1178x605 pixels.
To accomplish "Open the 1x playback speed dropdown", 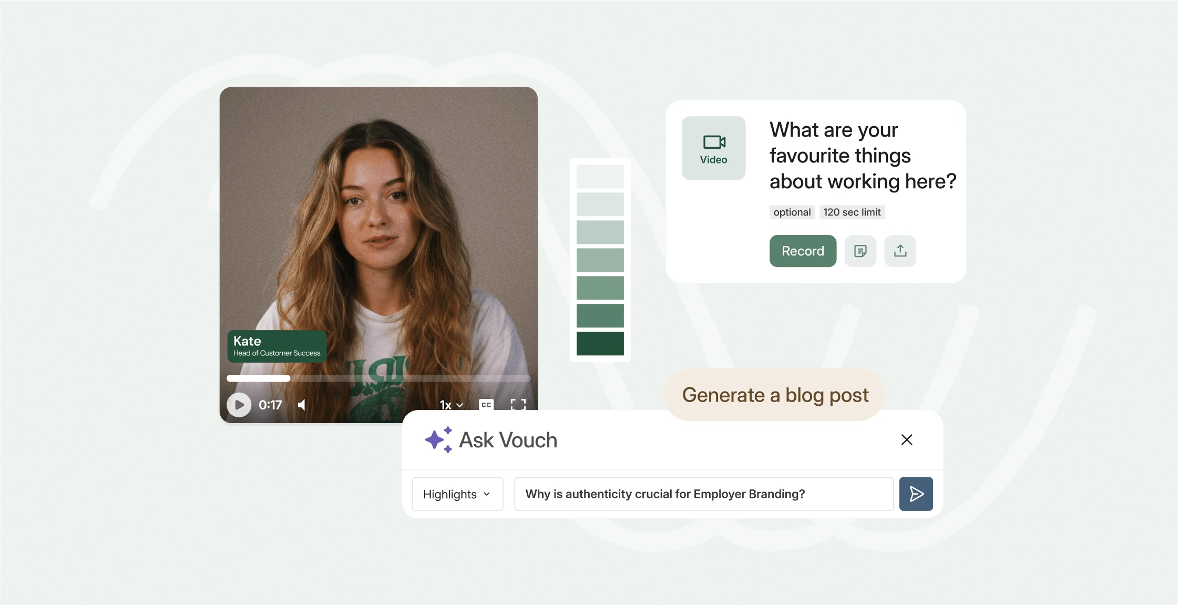I will (x=452, y=405).
